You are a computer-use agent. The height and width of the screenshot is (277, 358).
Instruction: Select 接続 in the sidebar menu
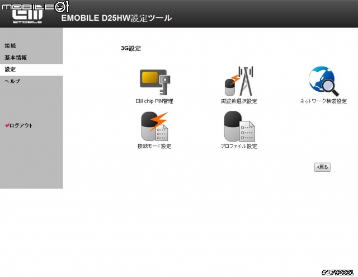(10, 46)
